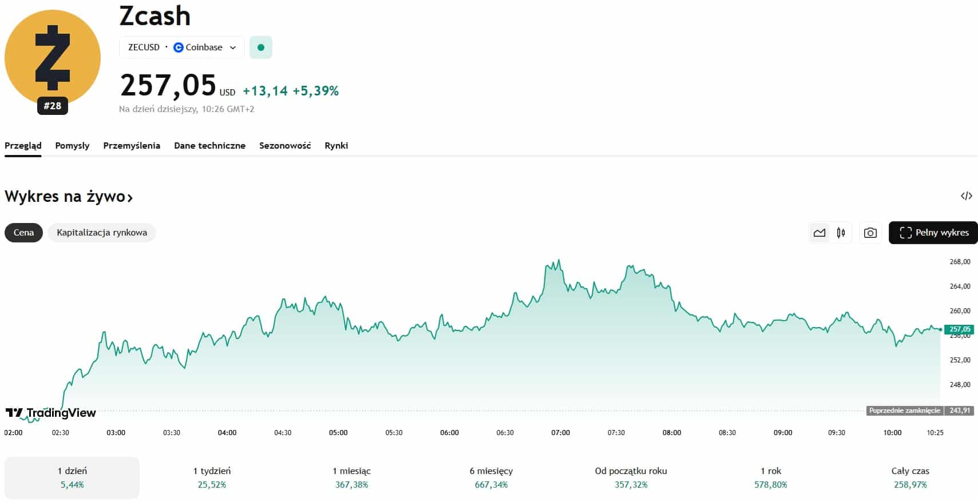
Task: Click the #28 rank badge
Action: click(x=53, y=106)
